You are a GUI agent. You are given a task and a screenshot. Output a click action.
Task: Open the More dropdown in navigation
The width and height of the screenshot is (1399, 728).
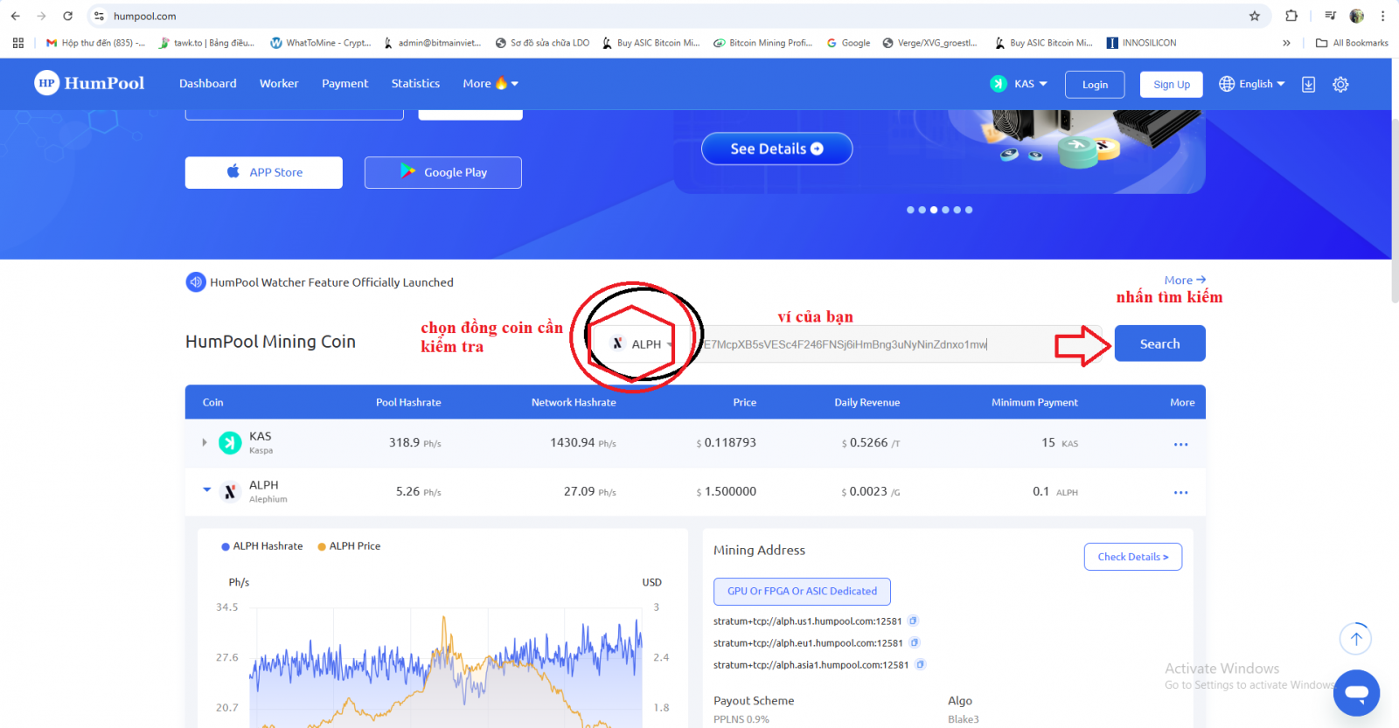click(491, 84)
